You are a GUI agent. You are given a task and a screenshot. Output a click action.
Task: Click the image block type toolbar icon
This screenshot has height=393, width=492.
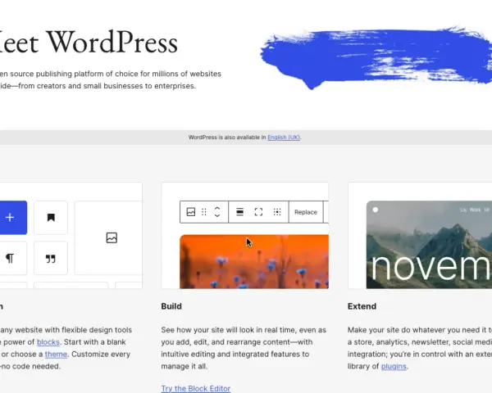point(191,212)
